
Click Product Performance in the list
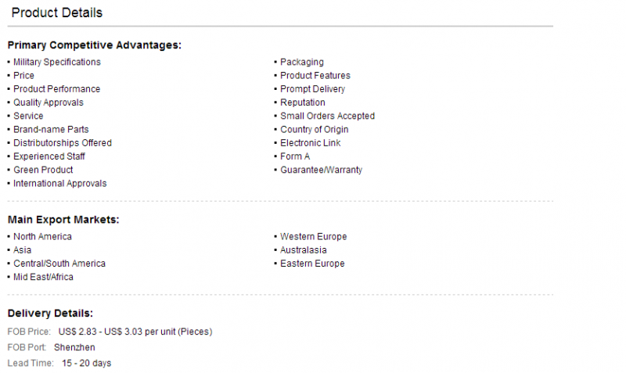(56, 89)
